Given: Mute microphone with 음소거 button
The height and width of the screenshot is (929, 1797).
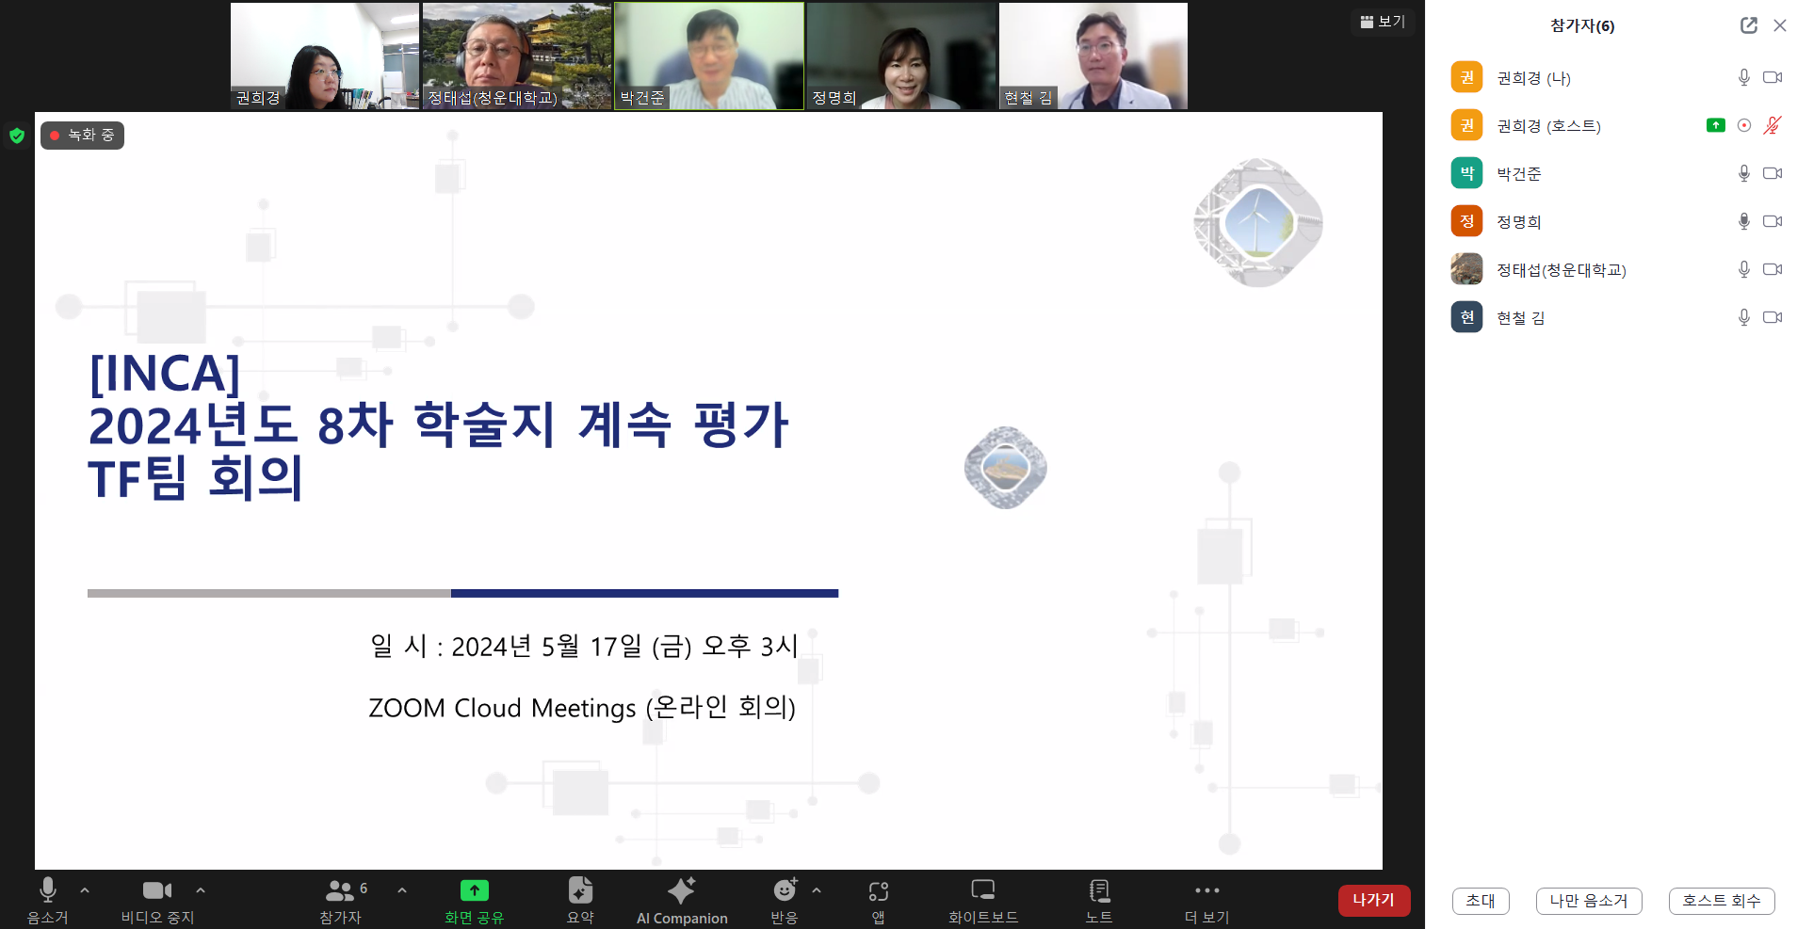Looking at the screenshot, I should (47, 901).
